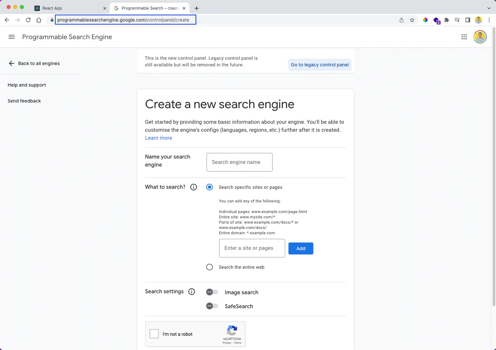Viewport: 496px width, 350px height.
Task: Focus the Search engine name field
Action: (x=239, y=162)
